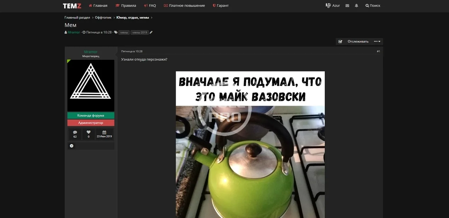Open the messages envelope icon
The width and height of the screenshot is (449, 218).
[347, 6]
